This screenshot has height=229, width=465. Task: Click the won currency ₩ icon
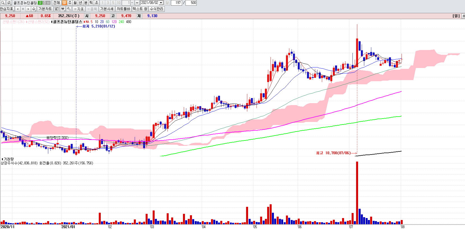point(63,9)
